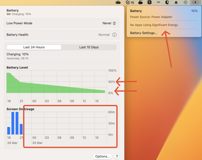Click the 24 Mar date label
This screenshot has width=202, height=160.
click(12, 143)
